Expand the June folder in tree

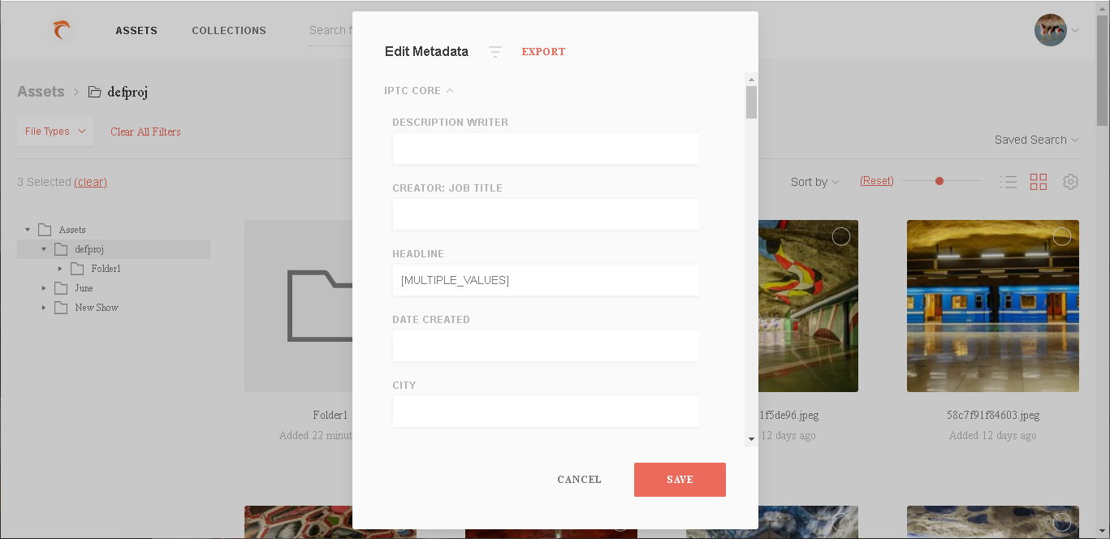44,288
